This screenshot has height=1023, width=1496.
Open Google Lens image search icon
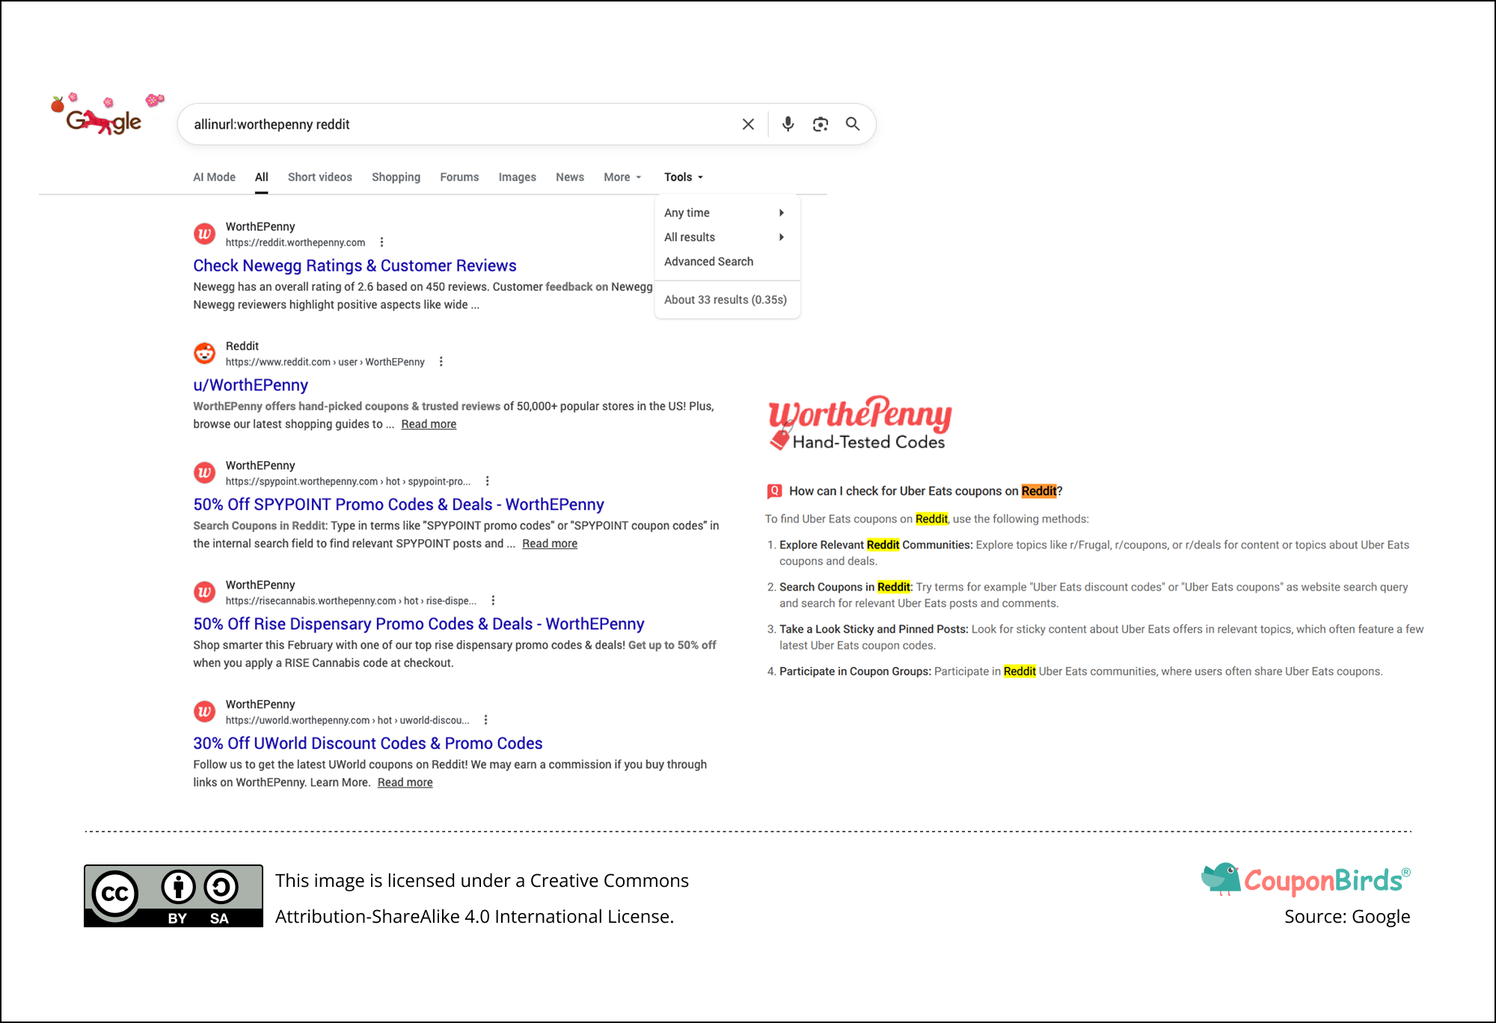pyautogui.click(x=821, y=124)
